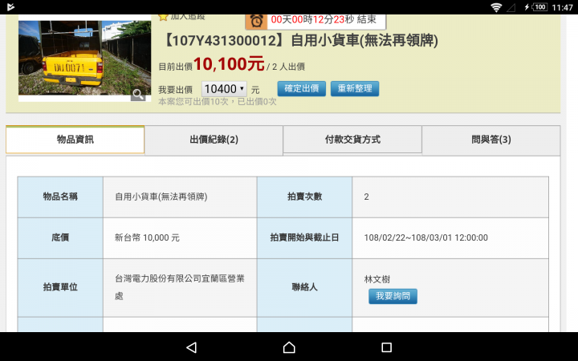Tap the 拍賣開始與截止日 header cell
The height and width of the screenshot is (361, 578).
pyautogui.click(x=305, y=237)
